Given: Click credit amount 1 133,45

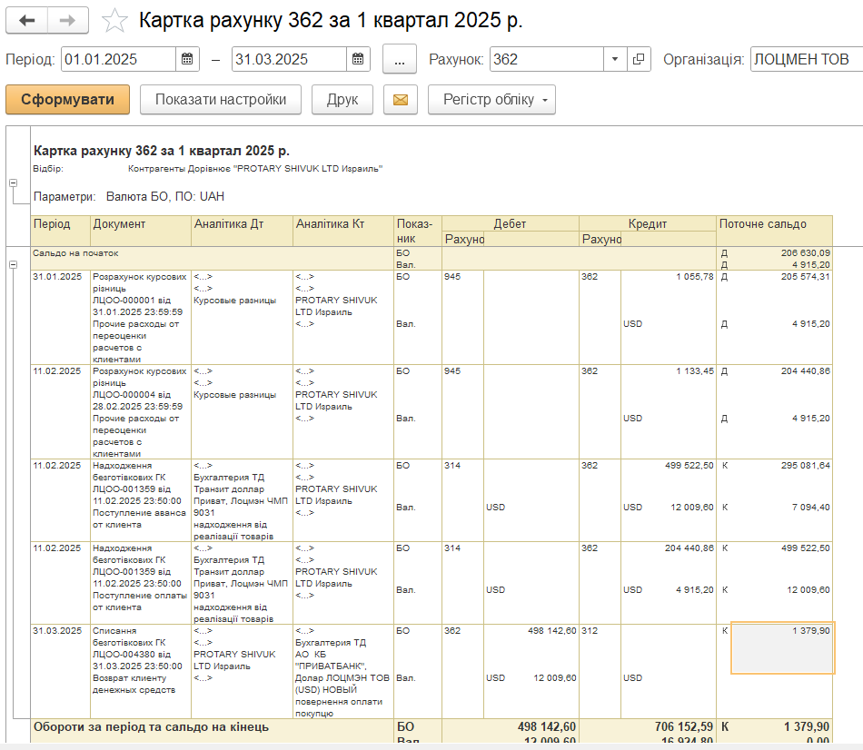Looking at the screenshot, I should click(x=695, y=370).
